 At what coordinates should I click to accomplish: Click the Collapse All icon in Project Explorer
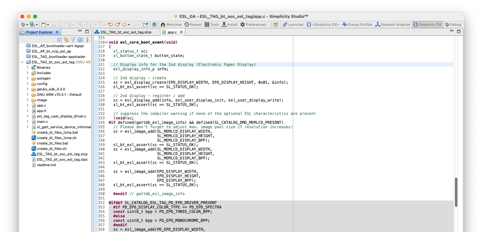[59, 40]
